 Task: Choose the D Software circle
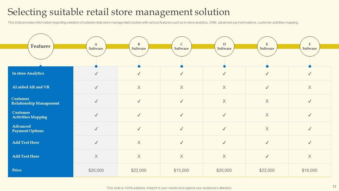tap(224, 46)
